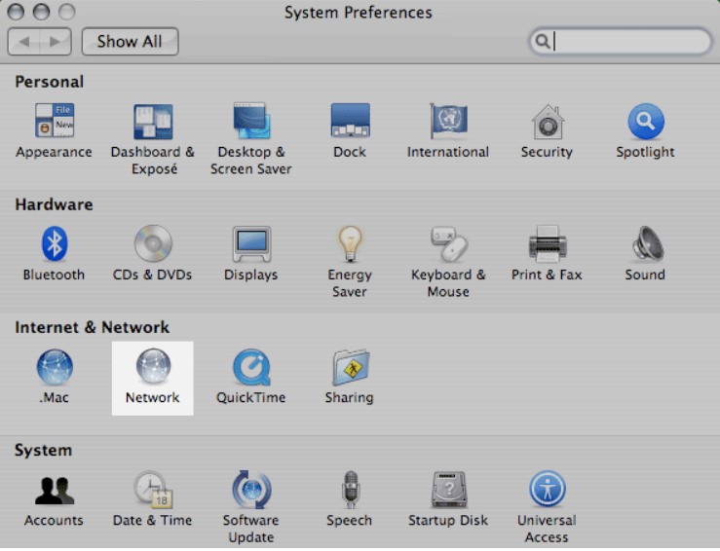Open the Speech microphone icon
The height and width of the screenshot is (551, 720).
pyautogui.click(x=351, y=490)
